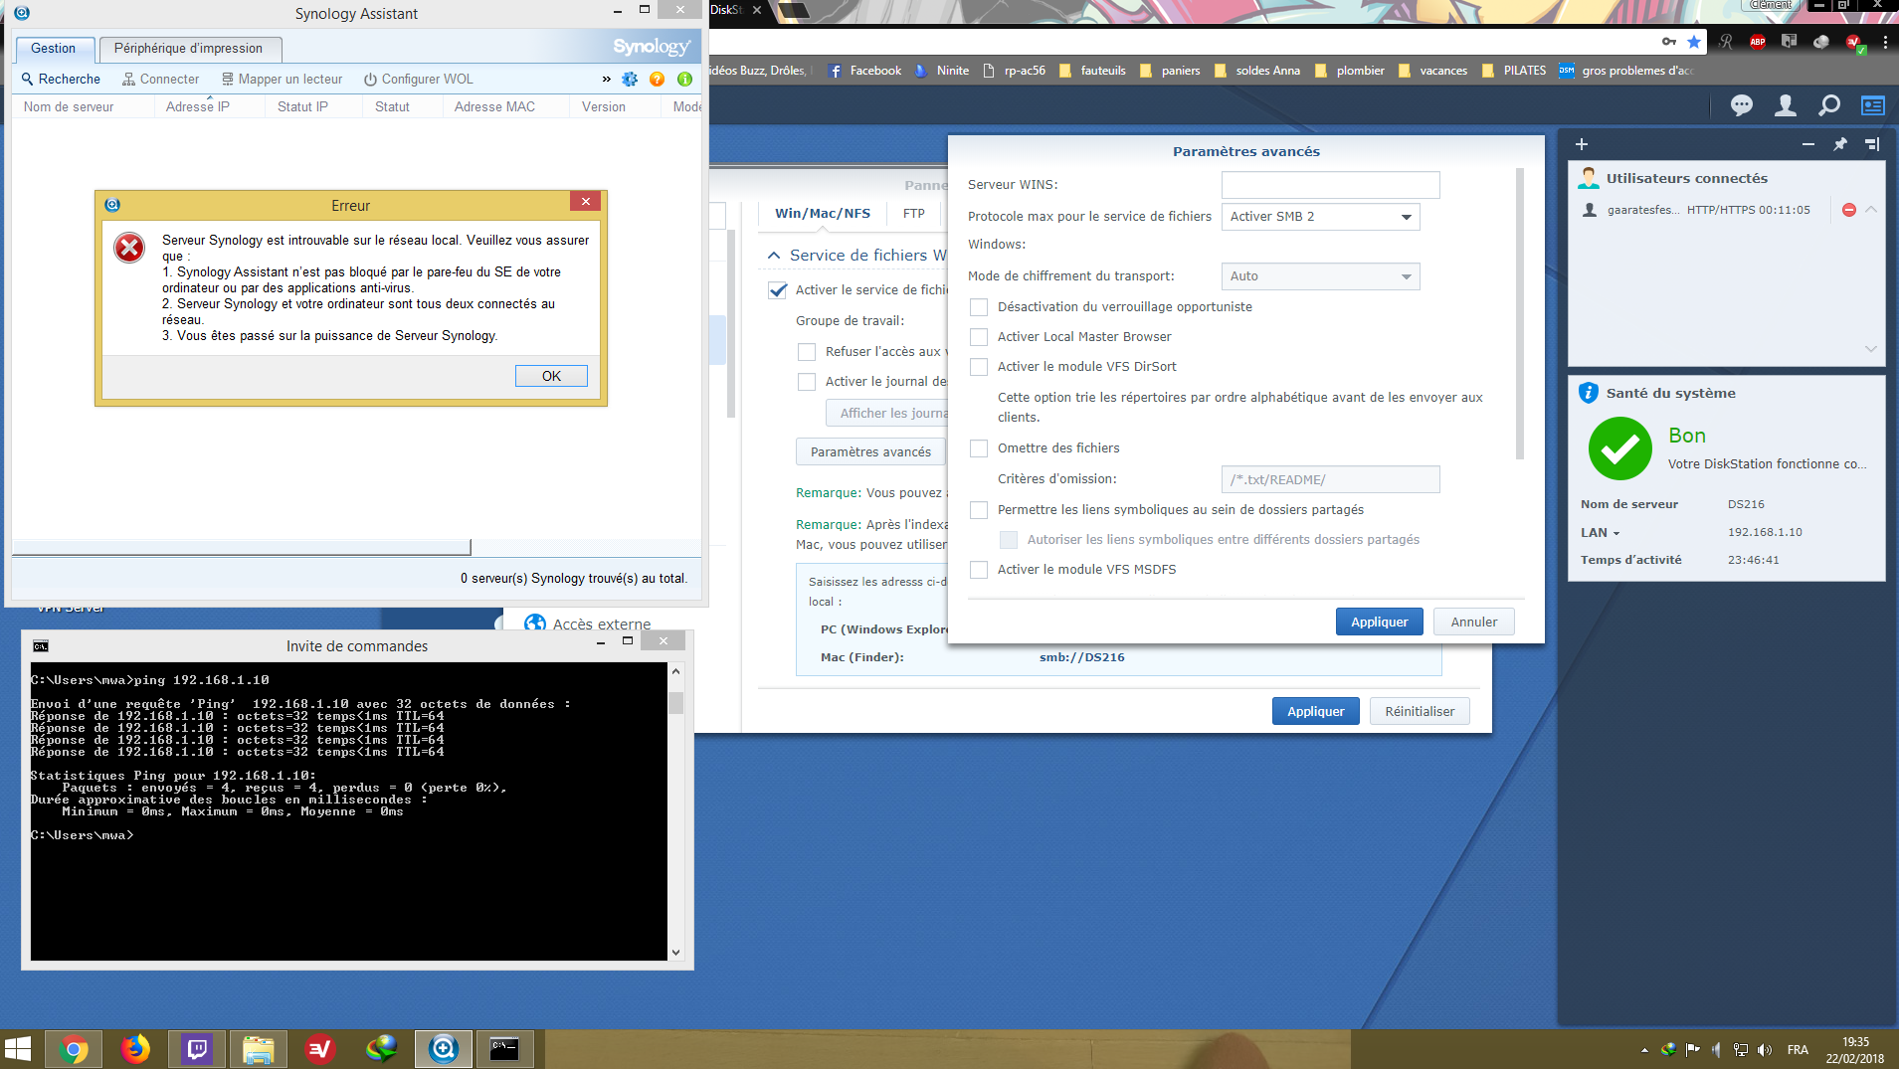This screenshot has width=1899, height=1069.
Task: Open Mode de chiffrement du transport dropdown
Action: pyautogui.click(x=1320, y=276)
